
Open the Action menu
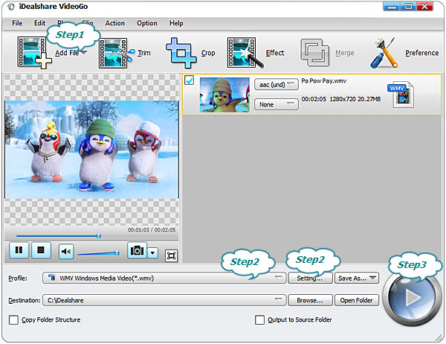point(115,23)
